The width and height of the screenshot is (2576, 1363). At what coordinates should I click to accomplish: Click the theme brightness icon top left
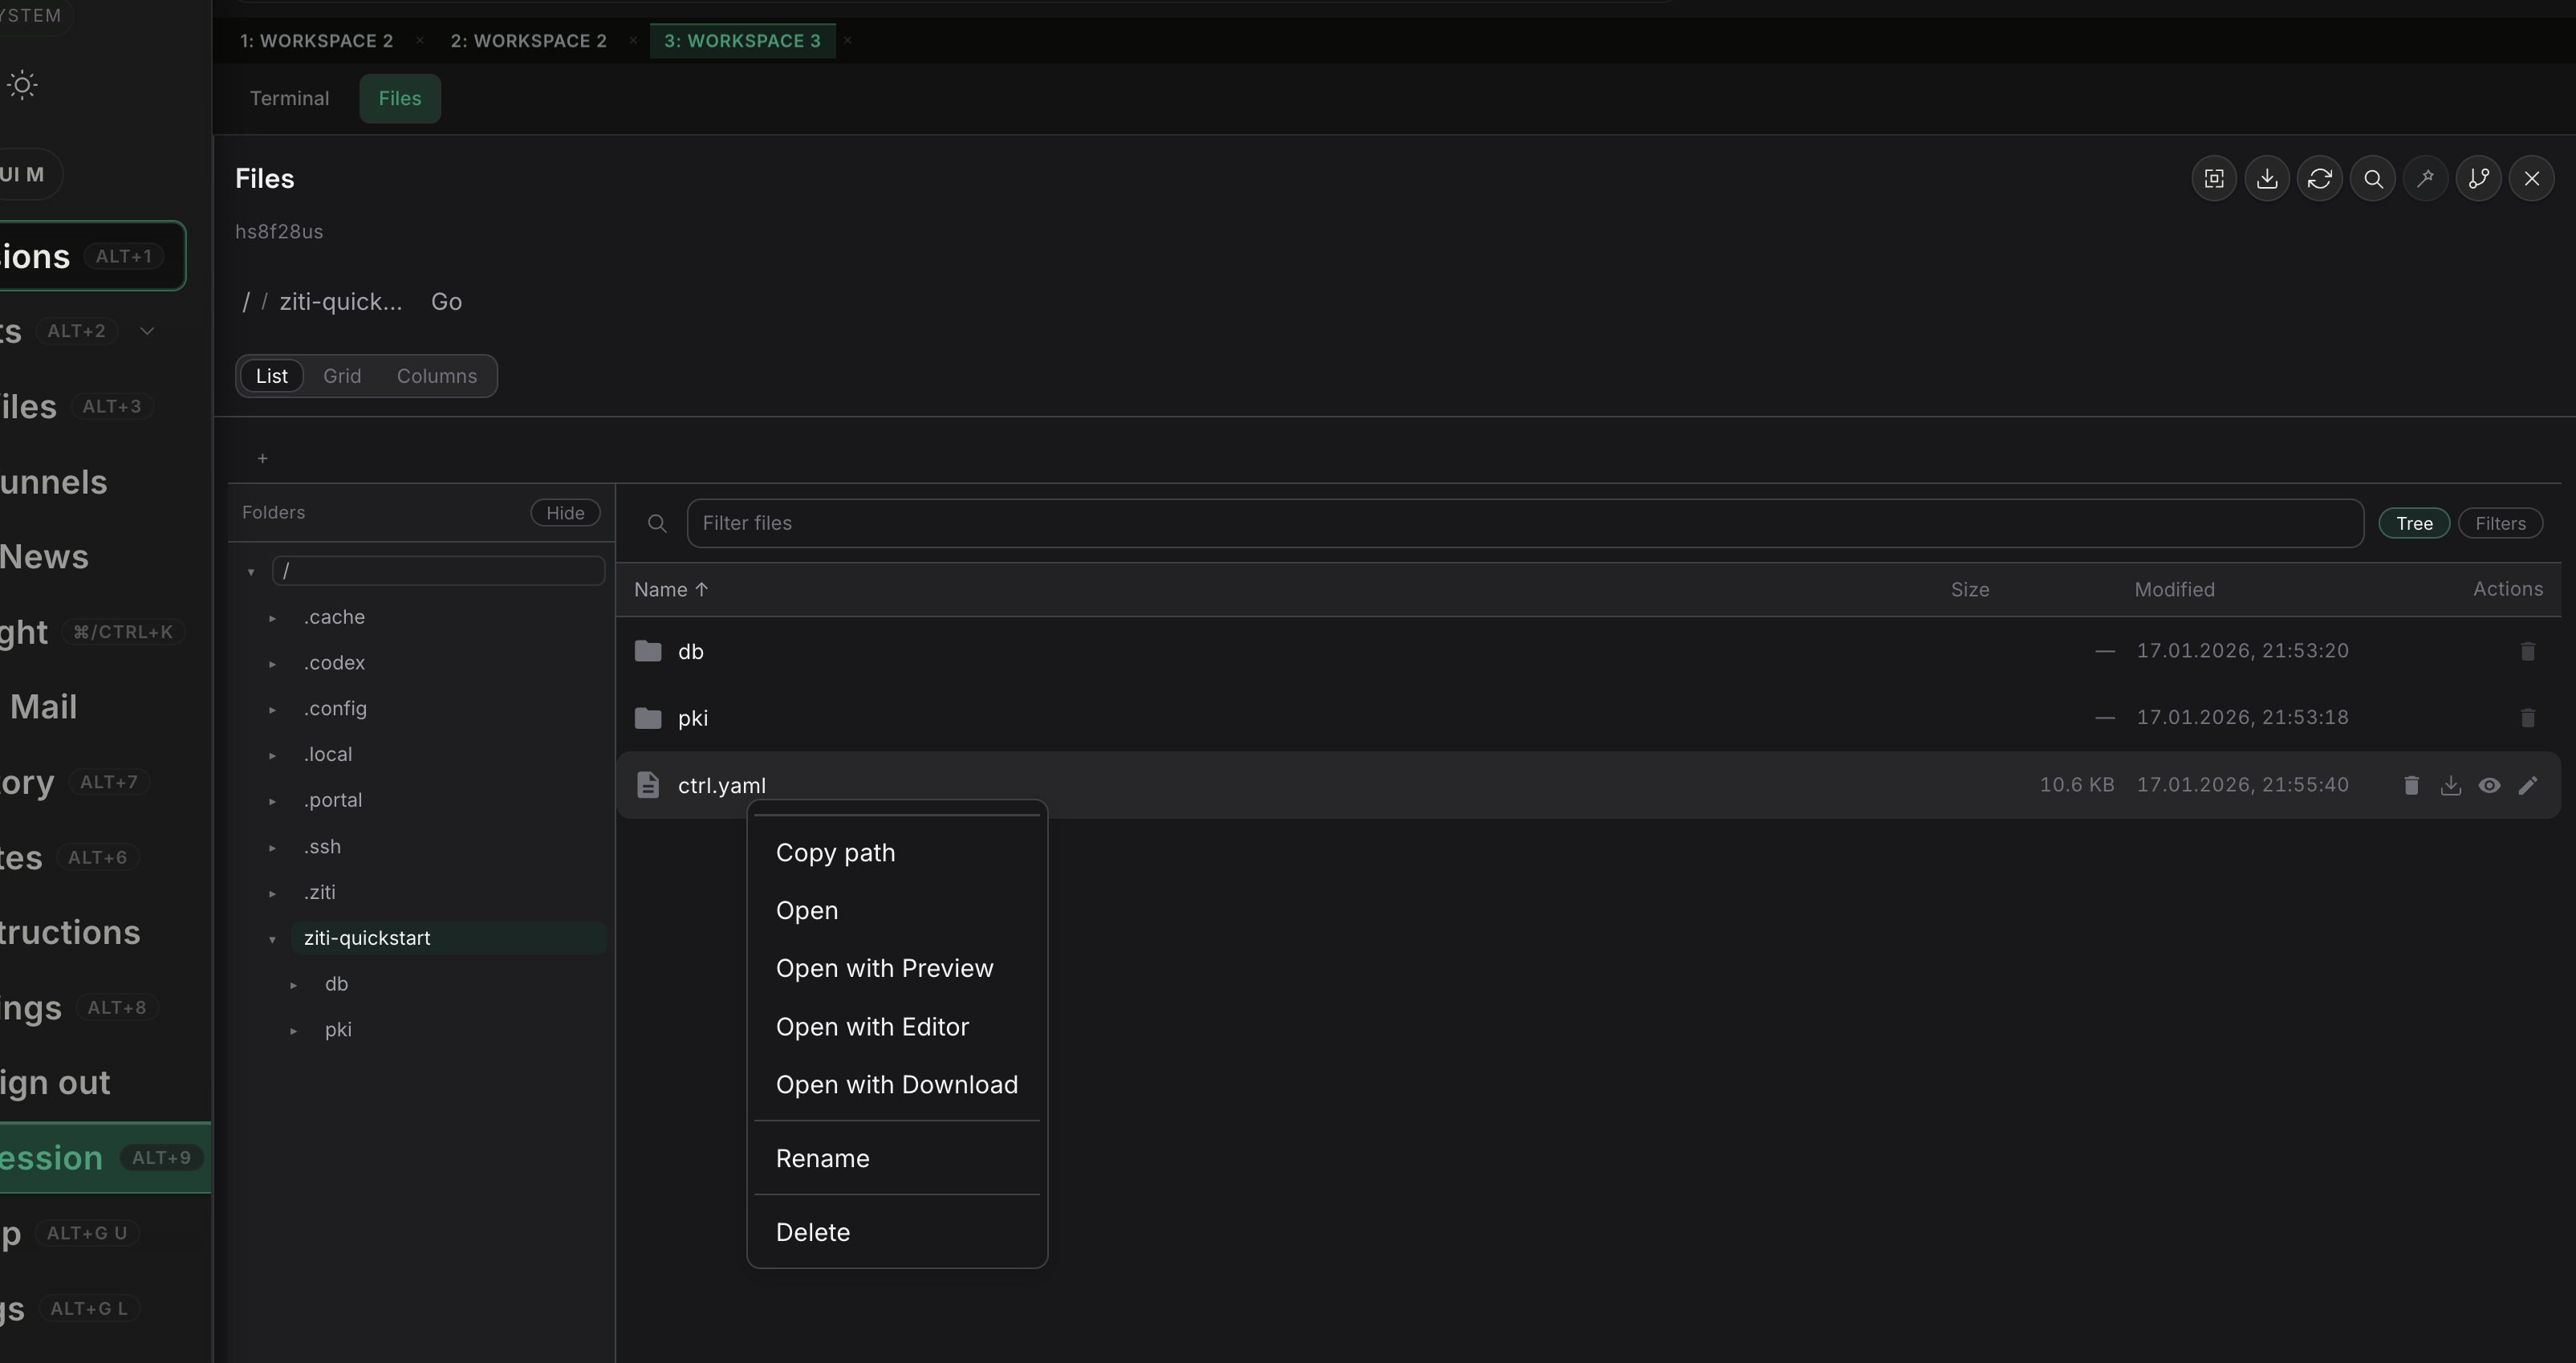click(22, 85)
